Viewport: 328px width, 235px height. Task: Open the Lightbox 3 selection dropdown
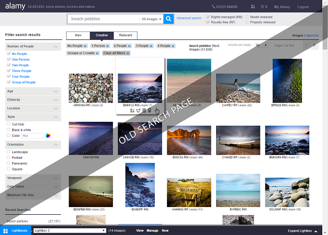coord(69,231)
